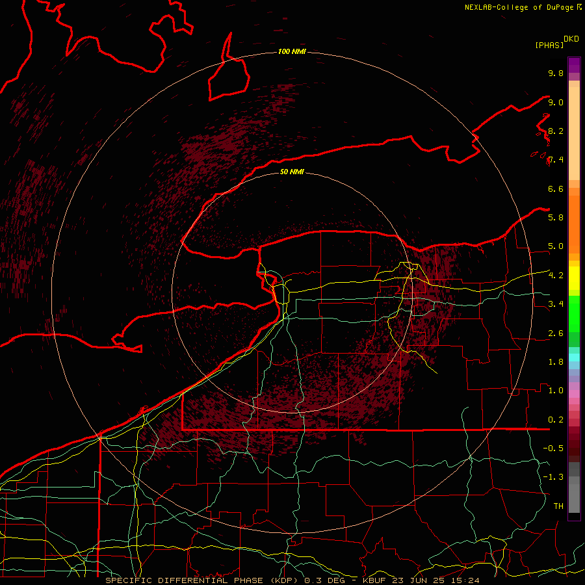Viewport: 585px width, 585px height.
Task: Click the [PHAS] units label
Action: (x=549, y=45)
